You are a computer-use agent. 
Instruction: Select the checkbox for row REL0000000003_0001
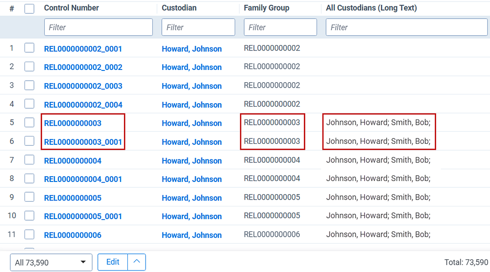[x=29, y=141]
